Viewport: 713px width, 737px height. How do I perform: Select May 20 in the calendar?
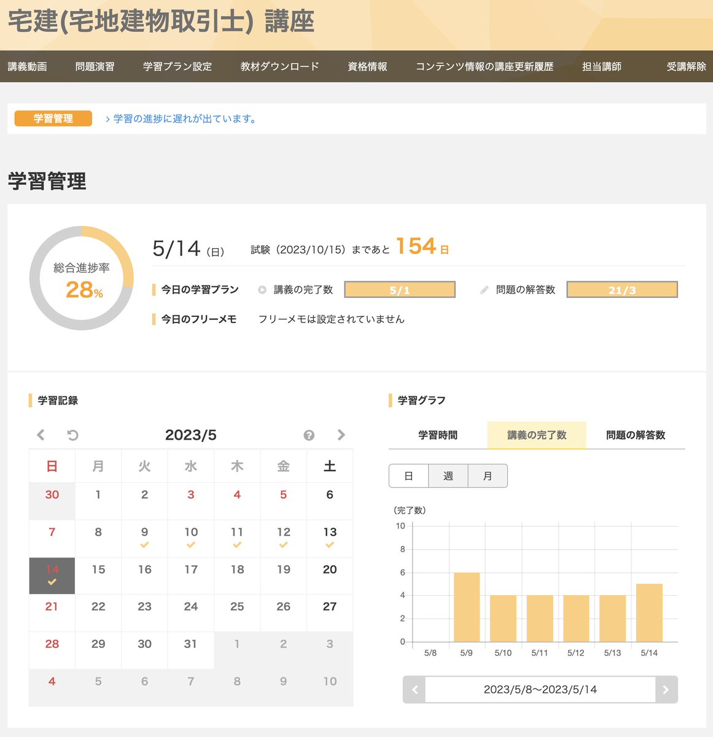(x=330, y=575)
